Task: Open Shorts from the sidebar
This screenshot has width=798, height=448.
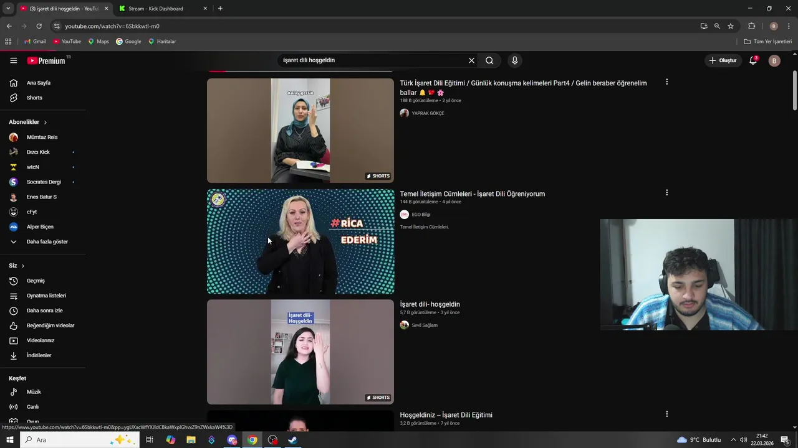Action: [x=34, y=98]
